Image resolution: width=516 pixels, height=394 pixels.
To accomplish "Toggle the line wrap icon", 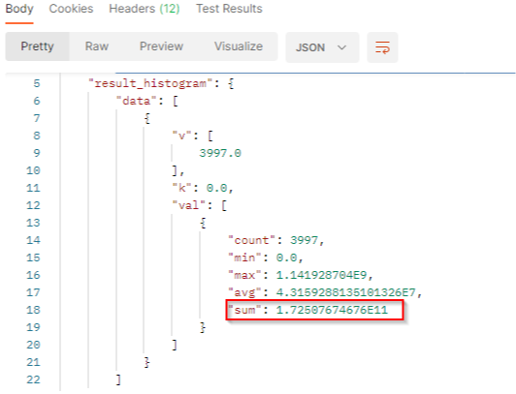I will tap(382, 47).
